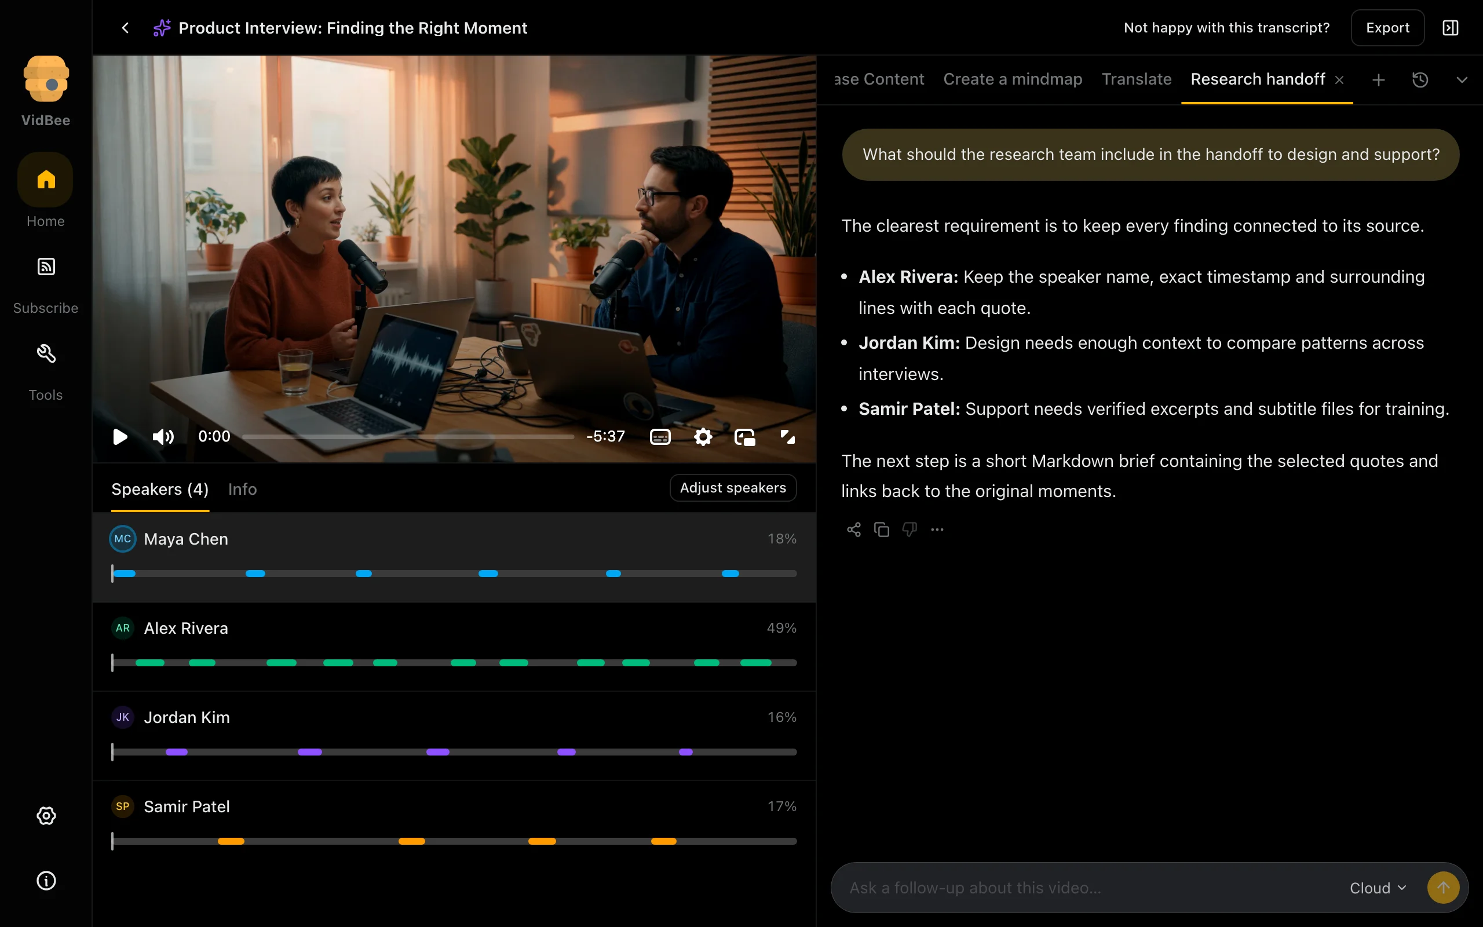This screenshot has width=1483, height=927.
Task: Open more options ellipsis under response
Action: [x=937, y=529]
